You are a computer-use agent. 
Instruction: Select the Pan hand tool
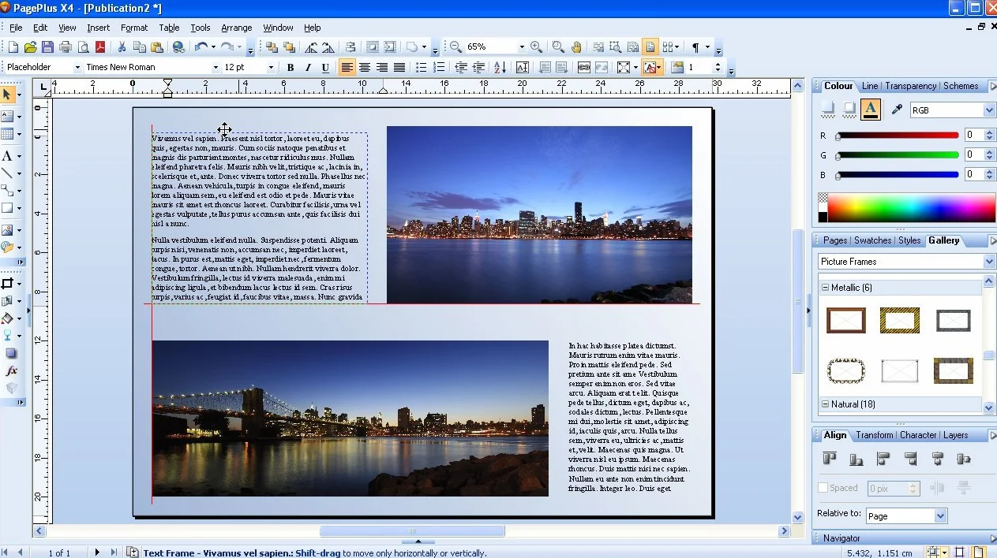(577, 47)
